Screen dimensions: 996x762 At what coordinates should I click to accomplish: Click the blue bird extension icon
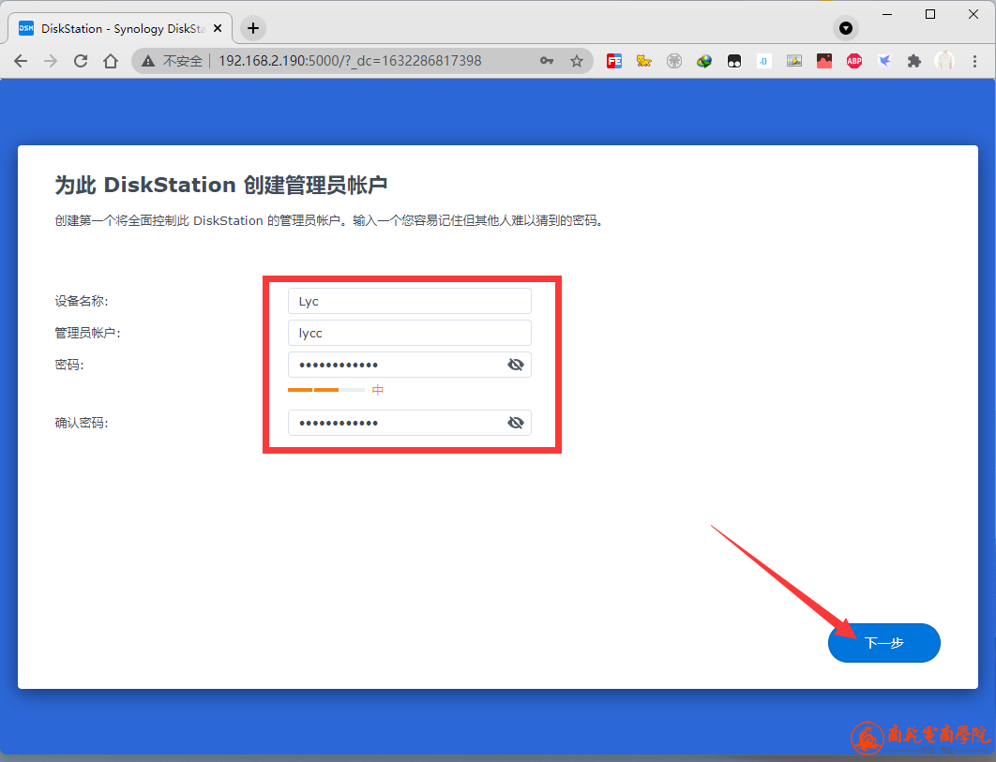[884, 61]
